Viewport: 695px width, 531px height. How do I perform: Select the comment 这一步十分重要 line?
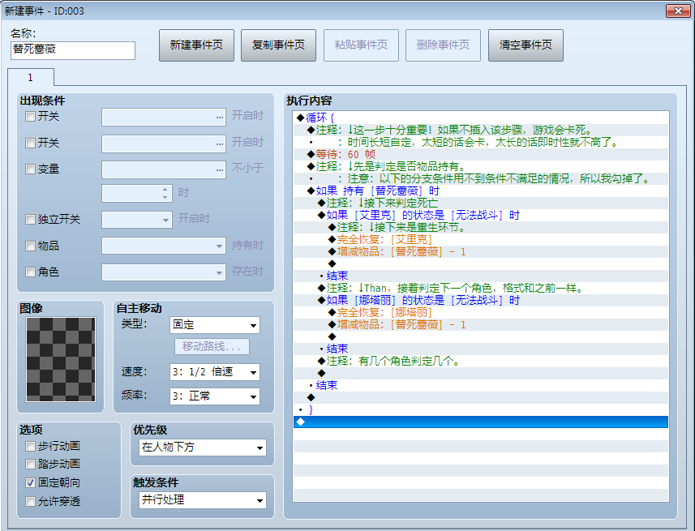(481, 130)
